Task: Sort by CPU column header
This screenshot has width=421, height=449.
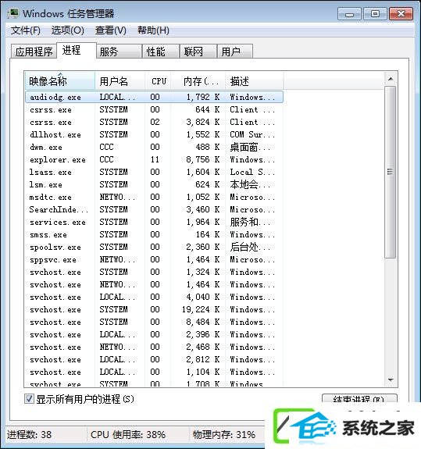Action: coord(159,81)
